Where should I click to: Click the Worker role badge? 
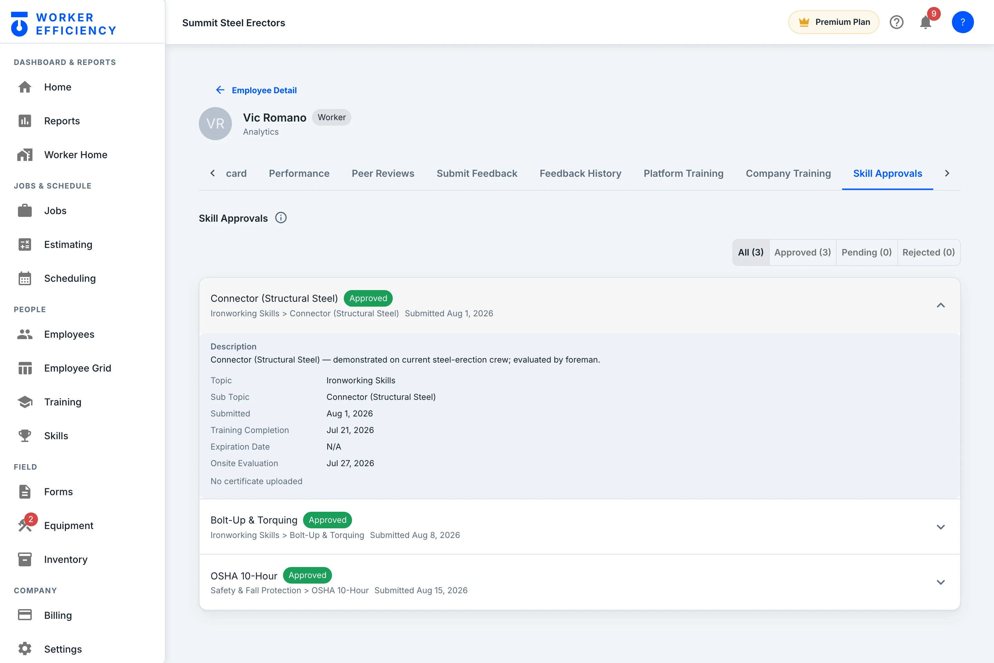coord(331,117)
